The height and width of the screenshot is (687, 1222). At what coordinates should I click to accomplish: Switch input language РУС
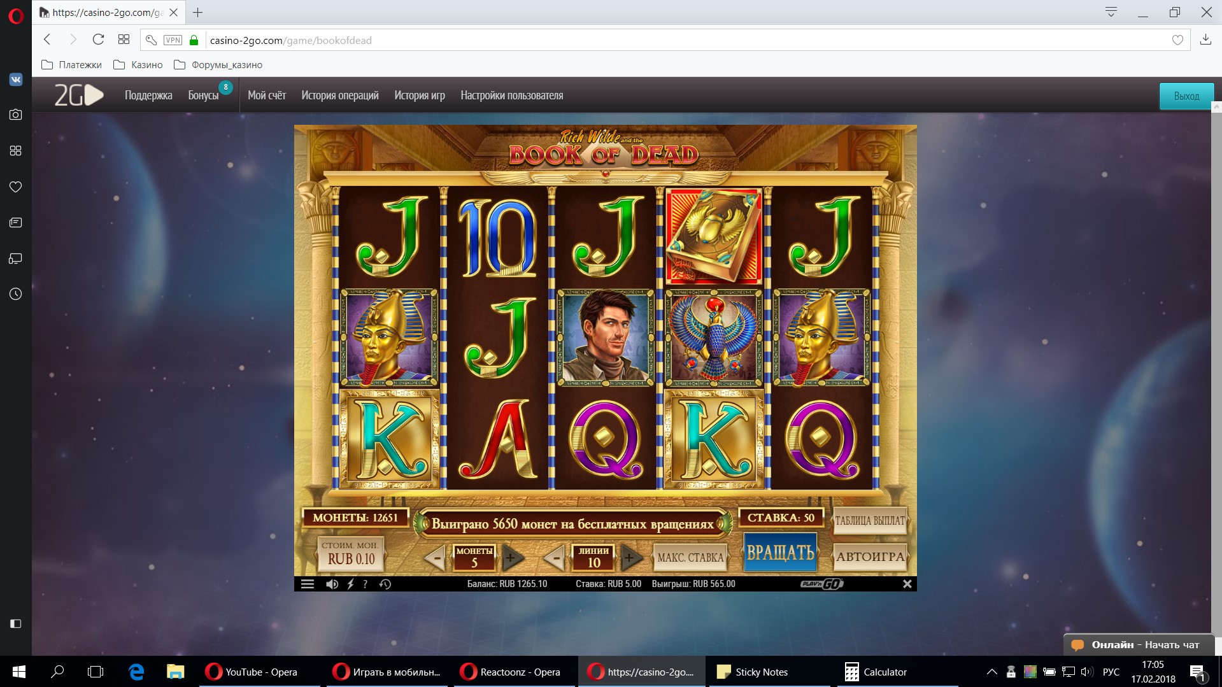pyautogui.click(x=1111, y=672)
